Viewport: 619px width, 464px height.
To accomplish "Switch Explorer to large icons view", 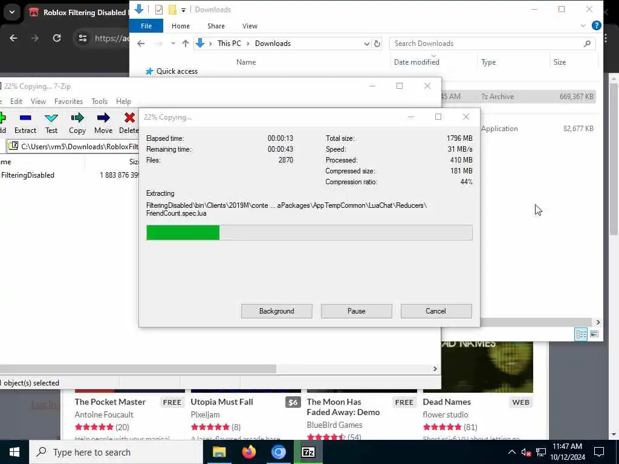I will pos(594,334).
